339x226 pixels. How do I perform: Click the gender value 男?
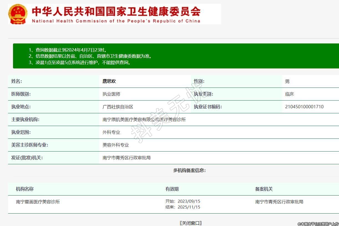[287, 81]
